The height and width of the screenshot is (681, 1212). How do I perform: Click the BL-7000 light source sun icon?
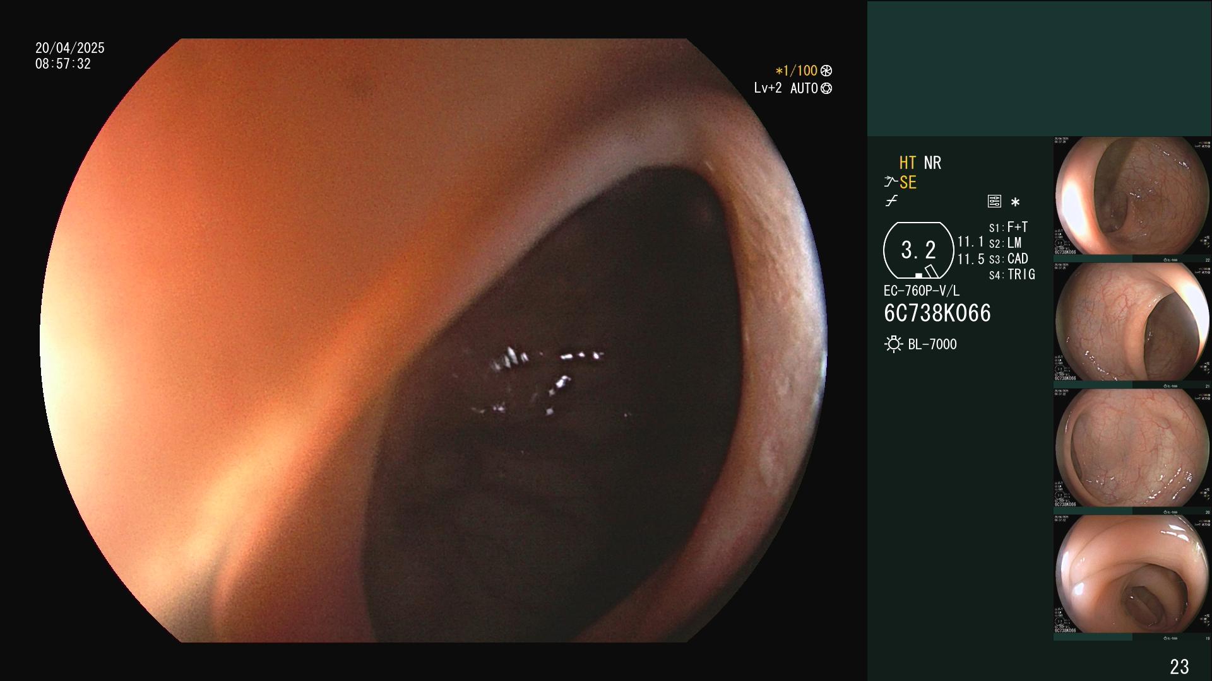[x=893, y=344]
